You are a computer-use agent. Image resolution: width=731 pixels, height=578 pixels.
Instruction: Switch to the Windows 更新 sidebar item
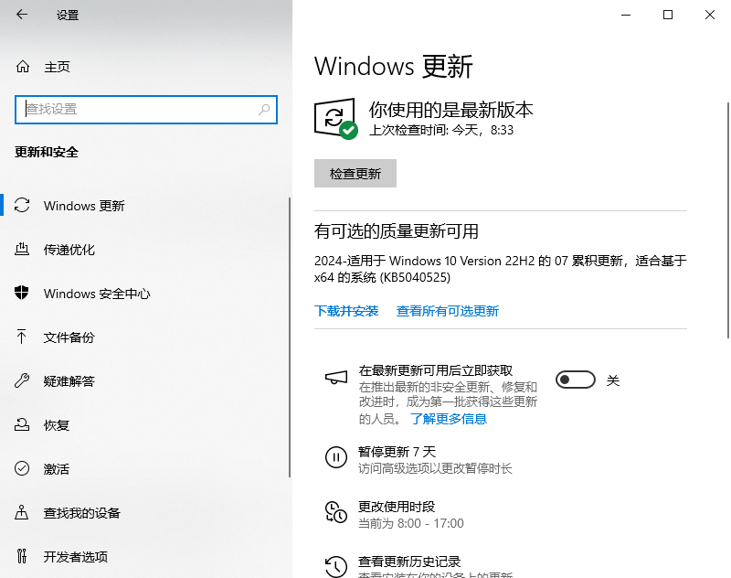point(22,206)
